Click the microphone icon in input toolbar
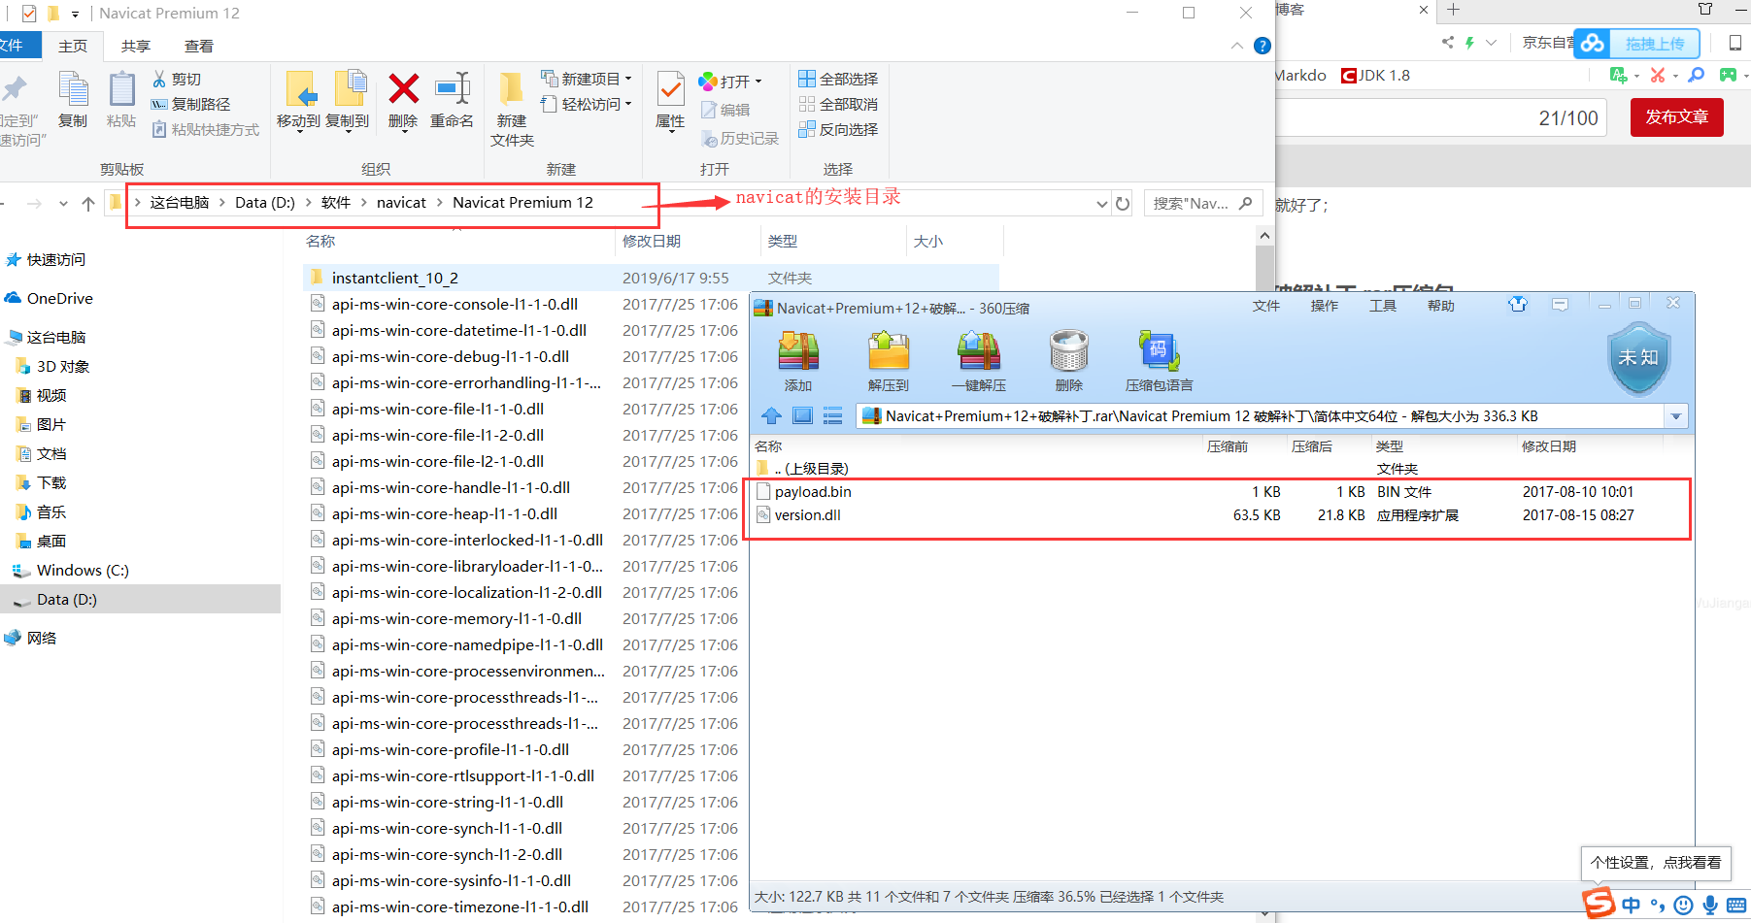Screen dimensions: 1751x923 click(1710, 905)
